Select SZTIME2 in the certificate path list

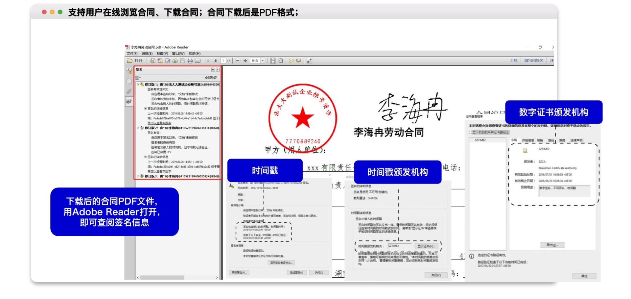(480, 140)
